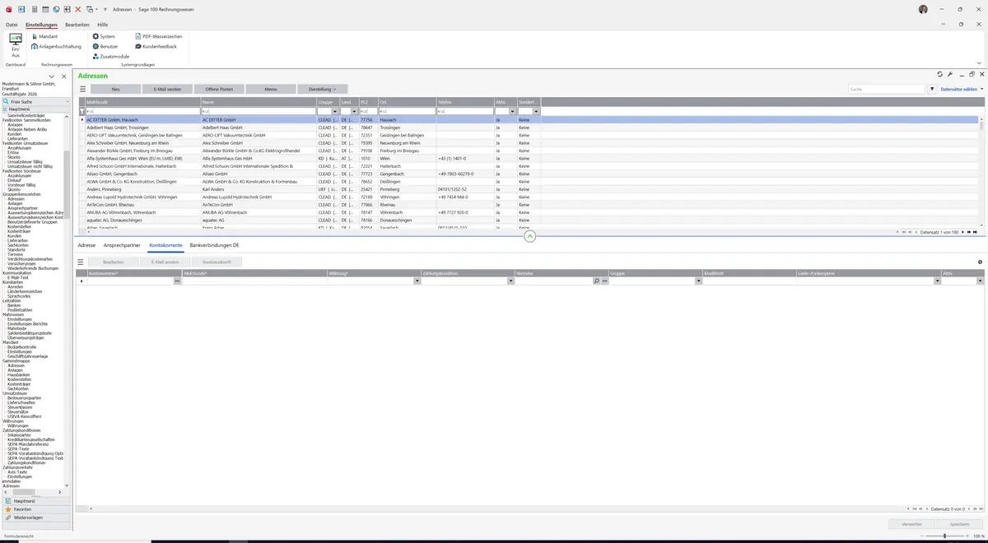Switch to the Bearbeiten ribbon tab

(x=77, y=25)
